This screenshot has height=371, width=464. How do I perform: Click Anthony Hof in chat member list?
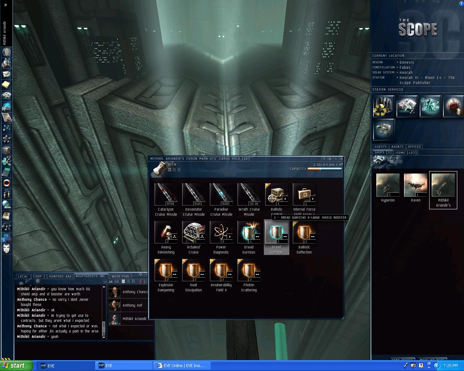(x=128, y=305)
